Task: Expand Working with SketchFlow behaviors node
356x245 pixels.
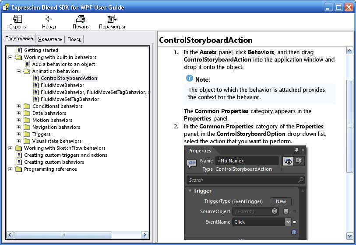Action: 10,148
